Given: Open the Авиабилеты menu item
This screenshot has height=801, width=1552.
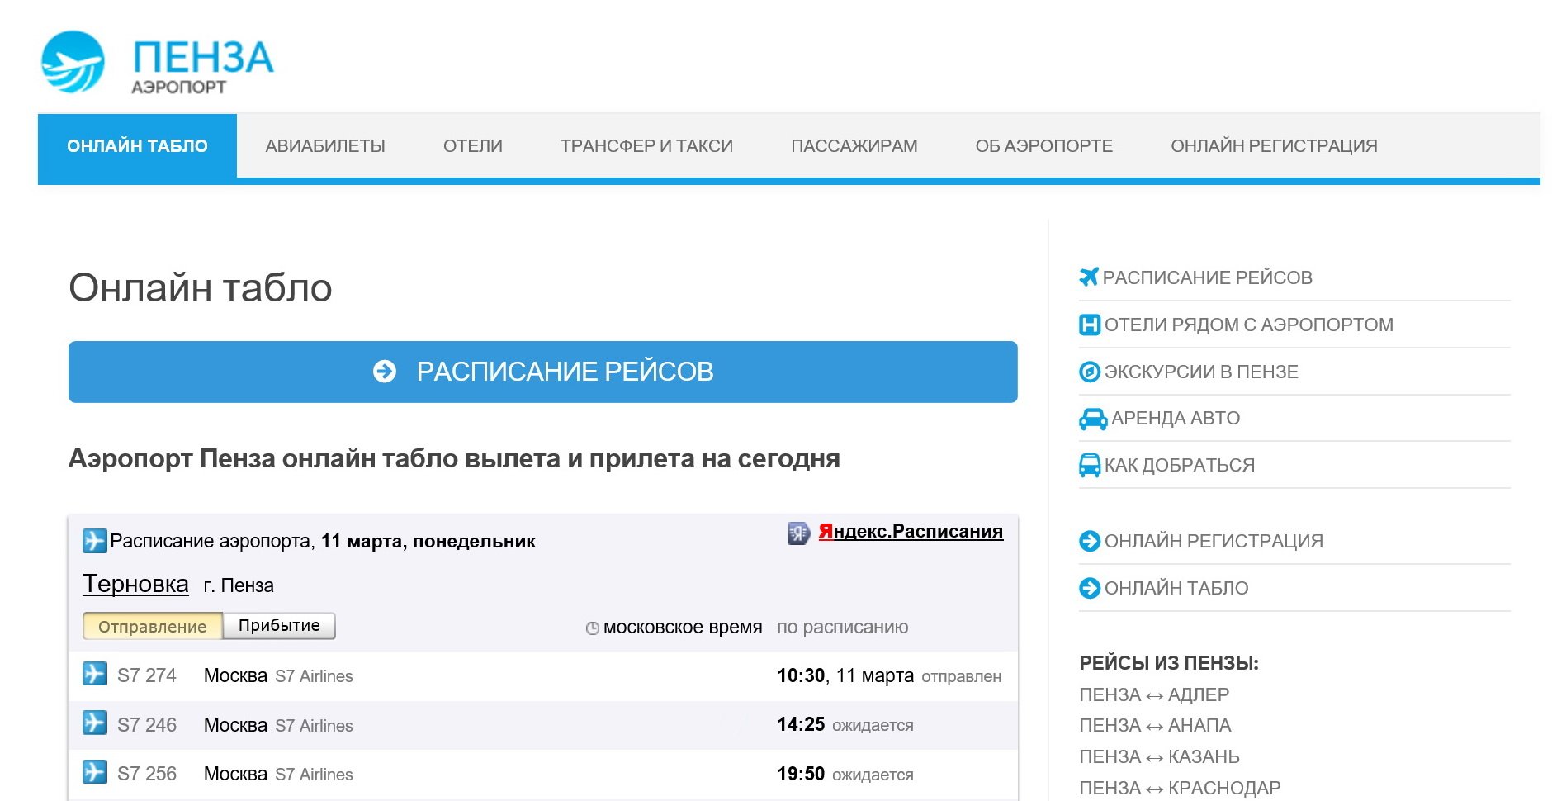Looking at the screenshot, I should pos(325,146).
